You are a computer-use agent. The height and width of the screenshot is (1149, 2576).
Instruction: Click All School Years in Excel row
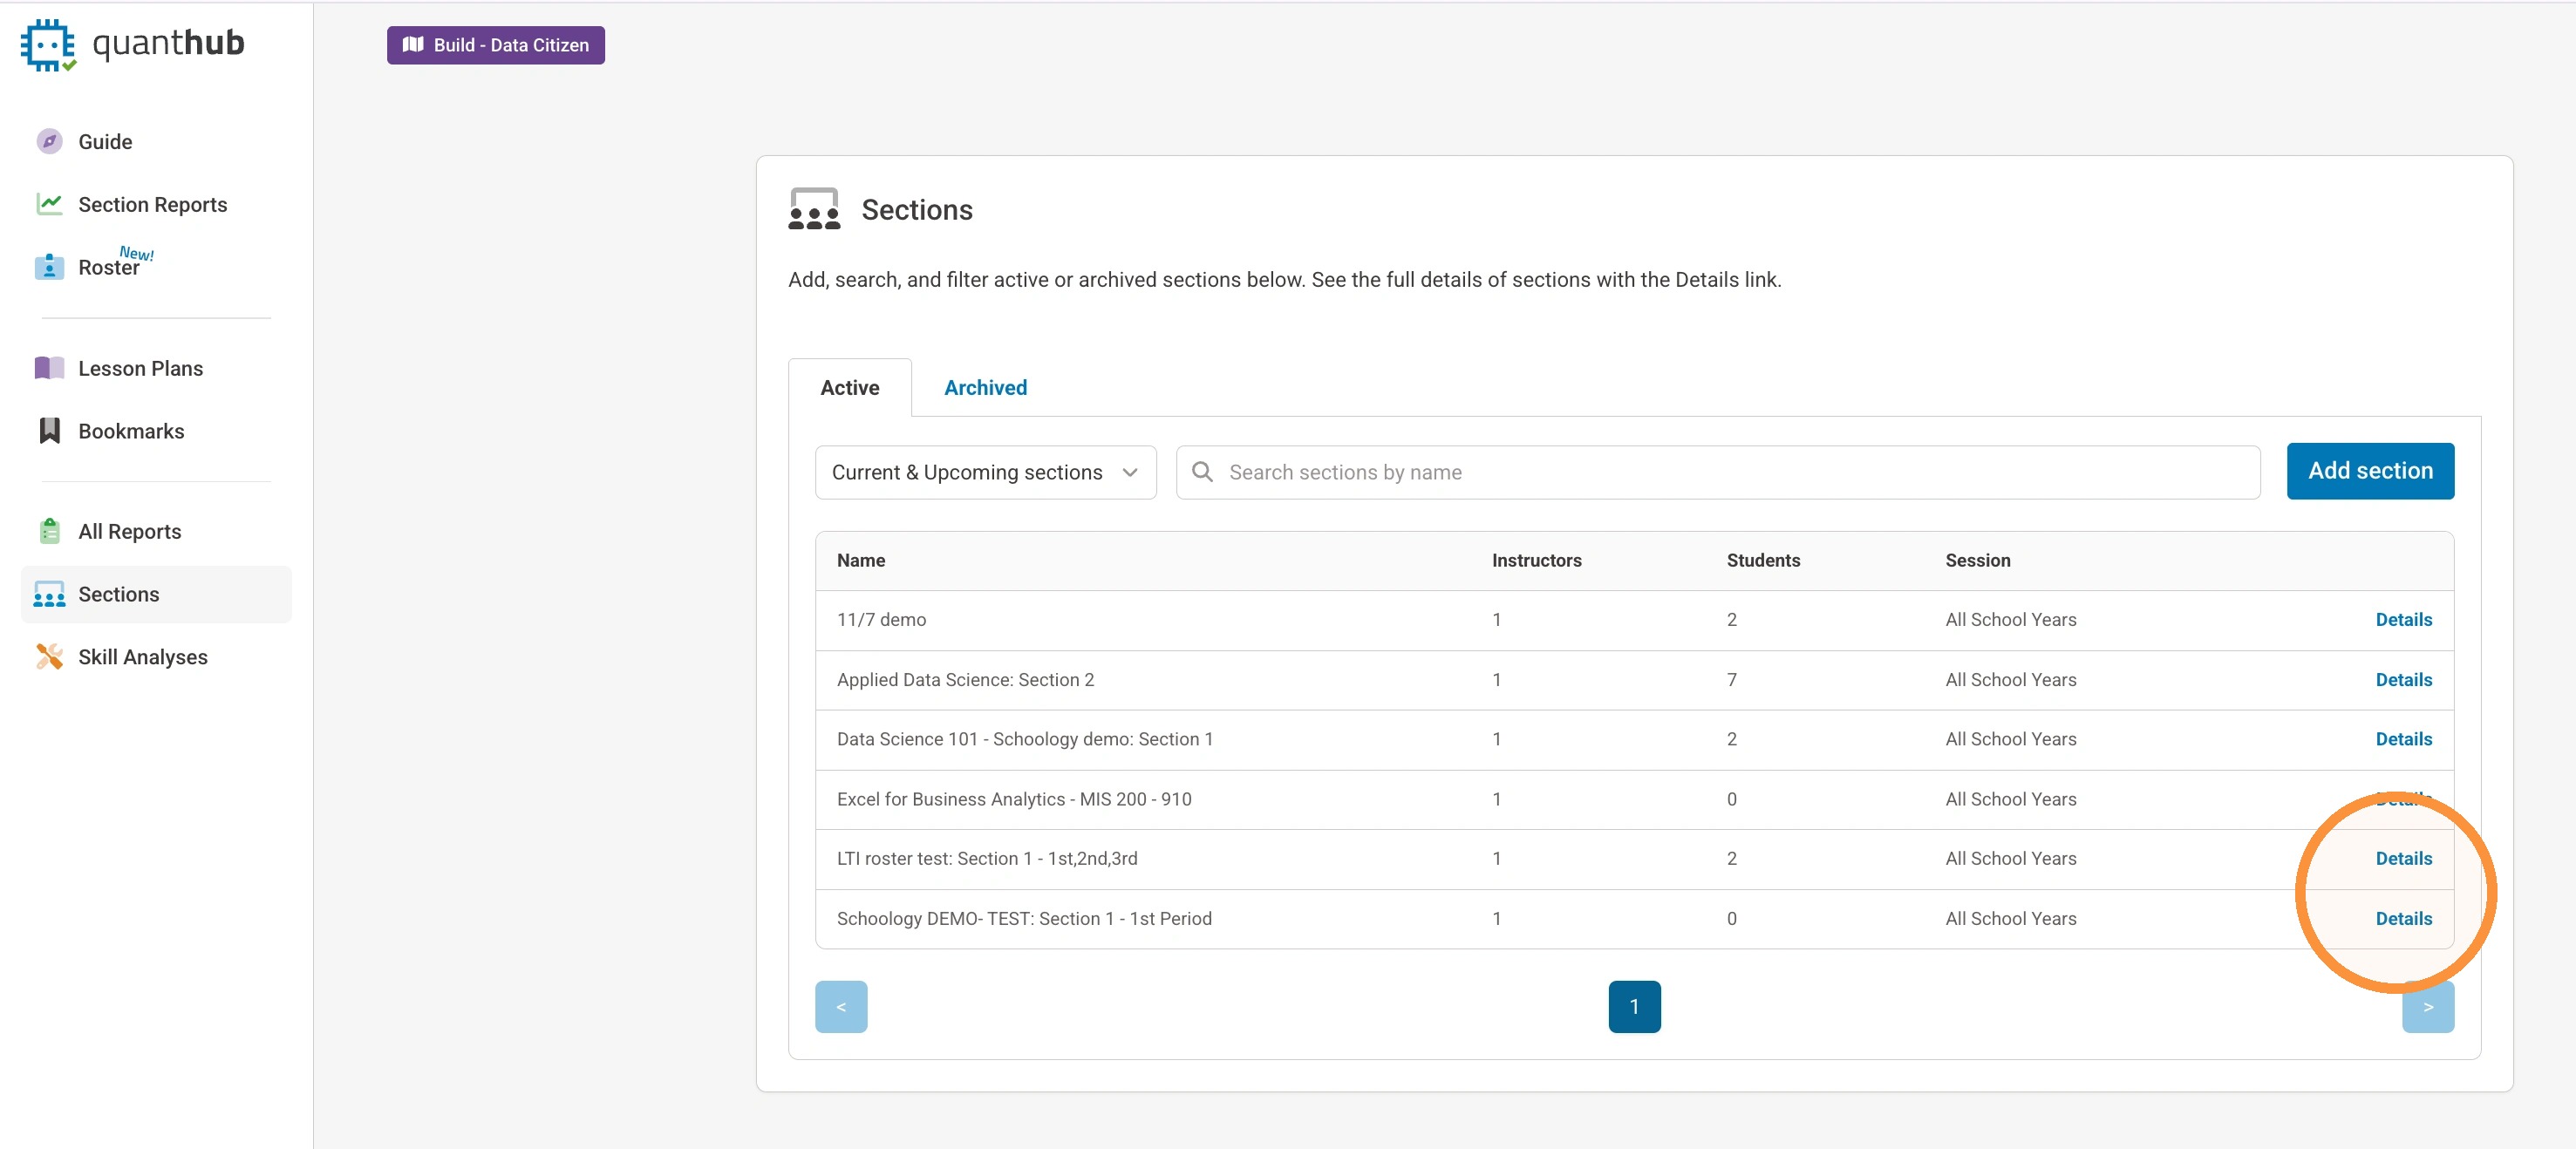[x=2010, y=799]
